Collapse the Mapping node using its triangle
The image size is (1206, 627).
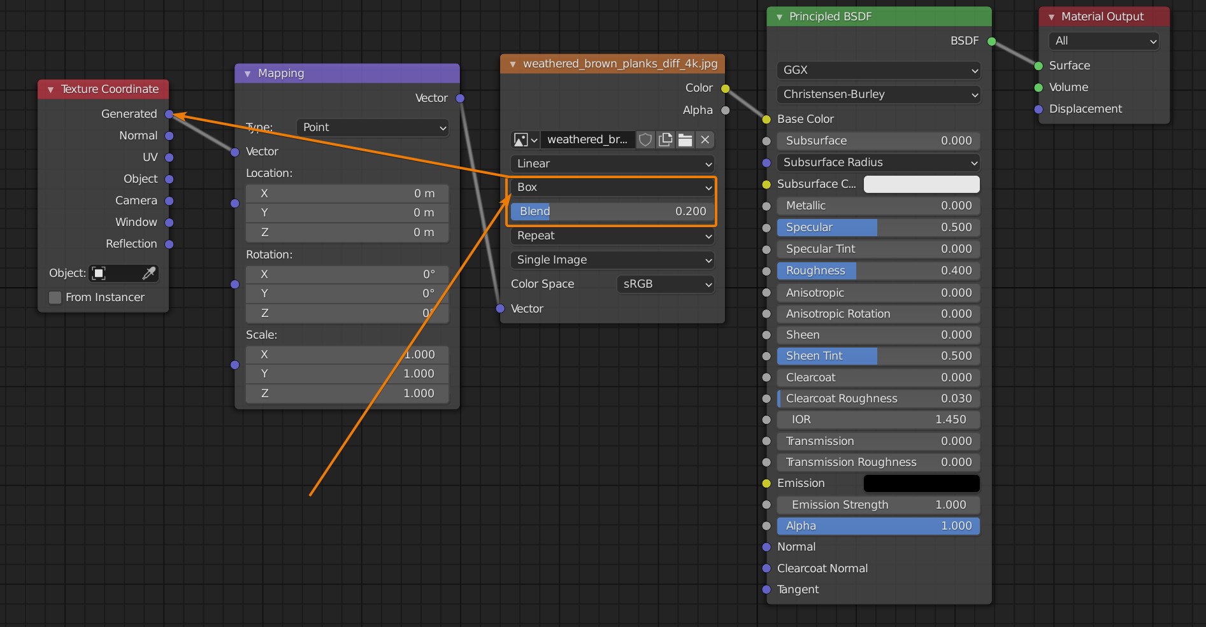coord(247,74)
